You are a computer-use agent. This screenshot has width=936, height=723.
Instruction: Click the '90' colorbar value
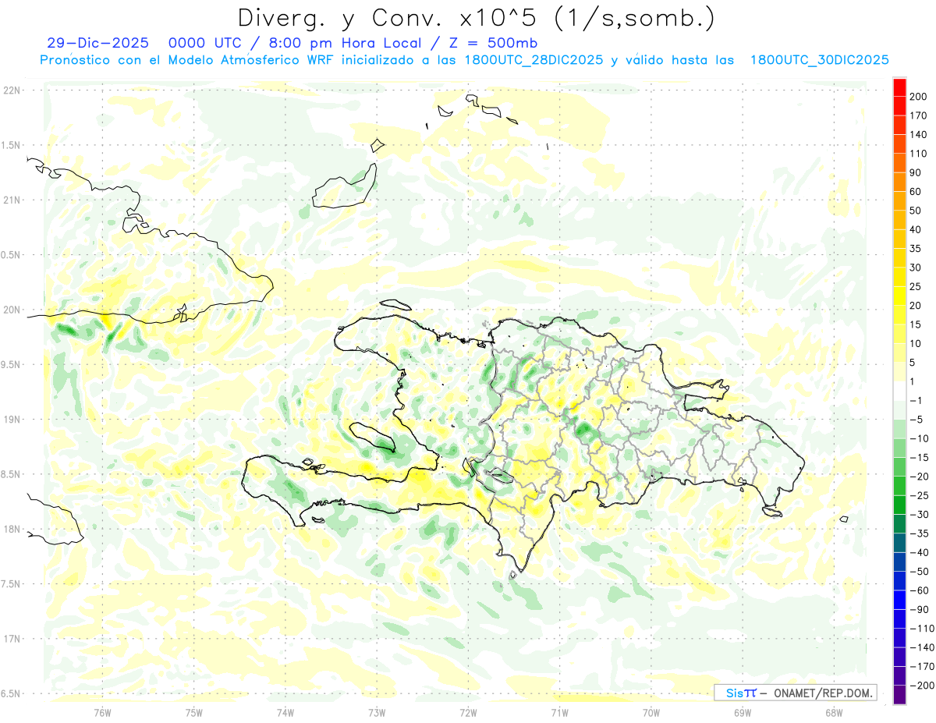tap(916, 172)
